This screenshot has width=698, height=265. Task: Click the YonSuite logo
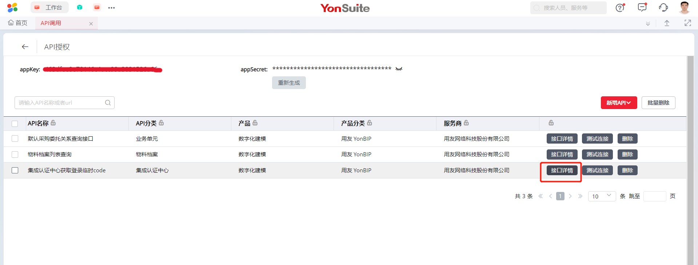coord(345,8)
